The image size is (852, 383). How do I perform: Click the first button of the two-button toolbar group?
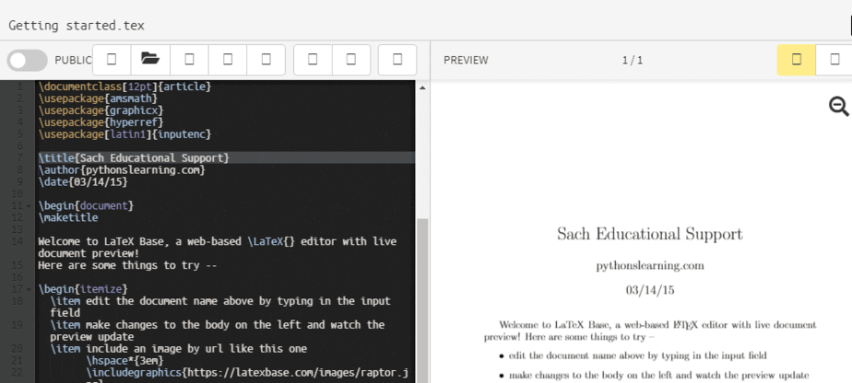313,59
